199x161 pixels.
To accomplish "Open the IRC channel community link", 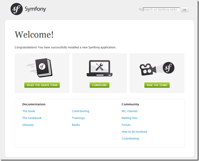I will [x=130, y=111].
